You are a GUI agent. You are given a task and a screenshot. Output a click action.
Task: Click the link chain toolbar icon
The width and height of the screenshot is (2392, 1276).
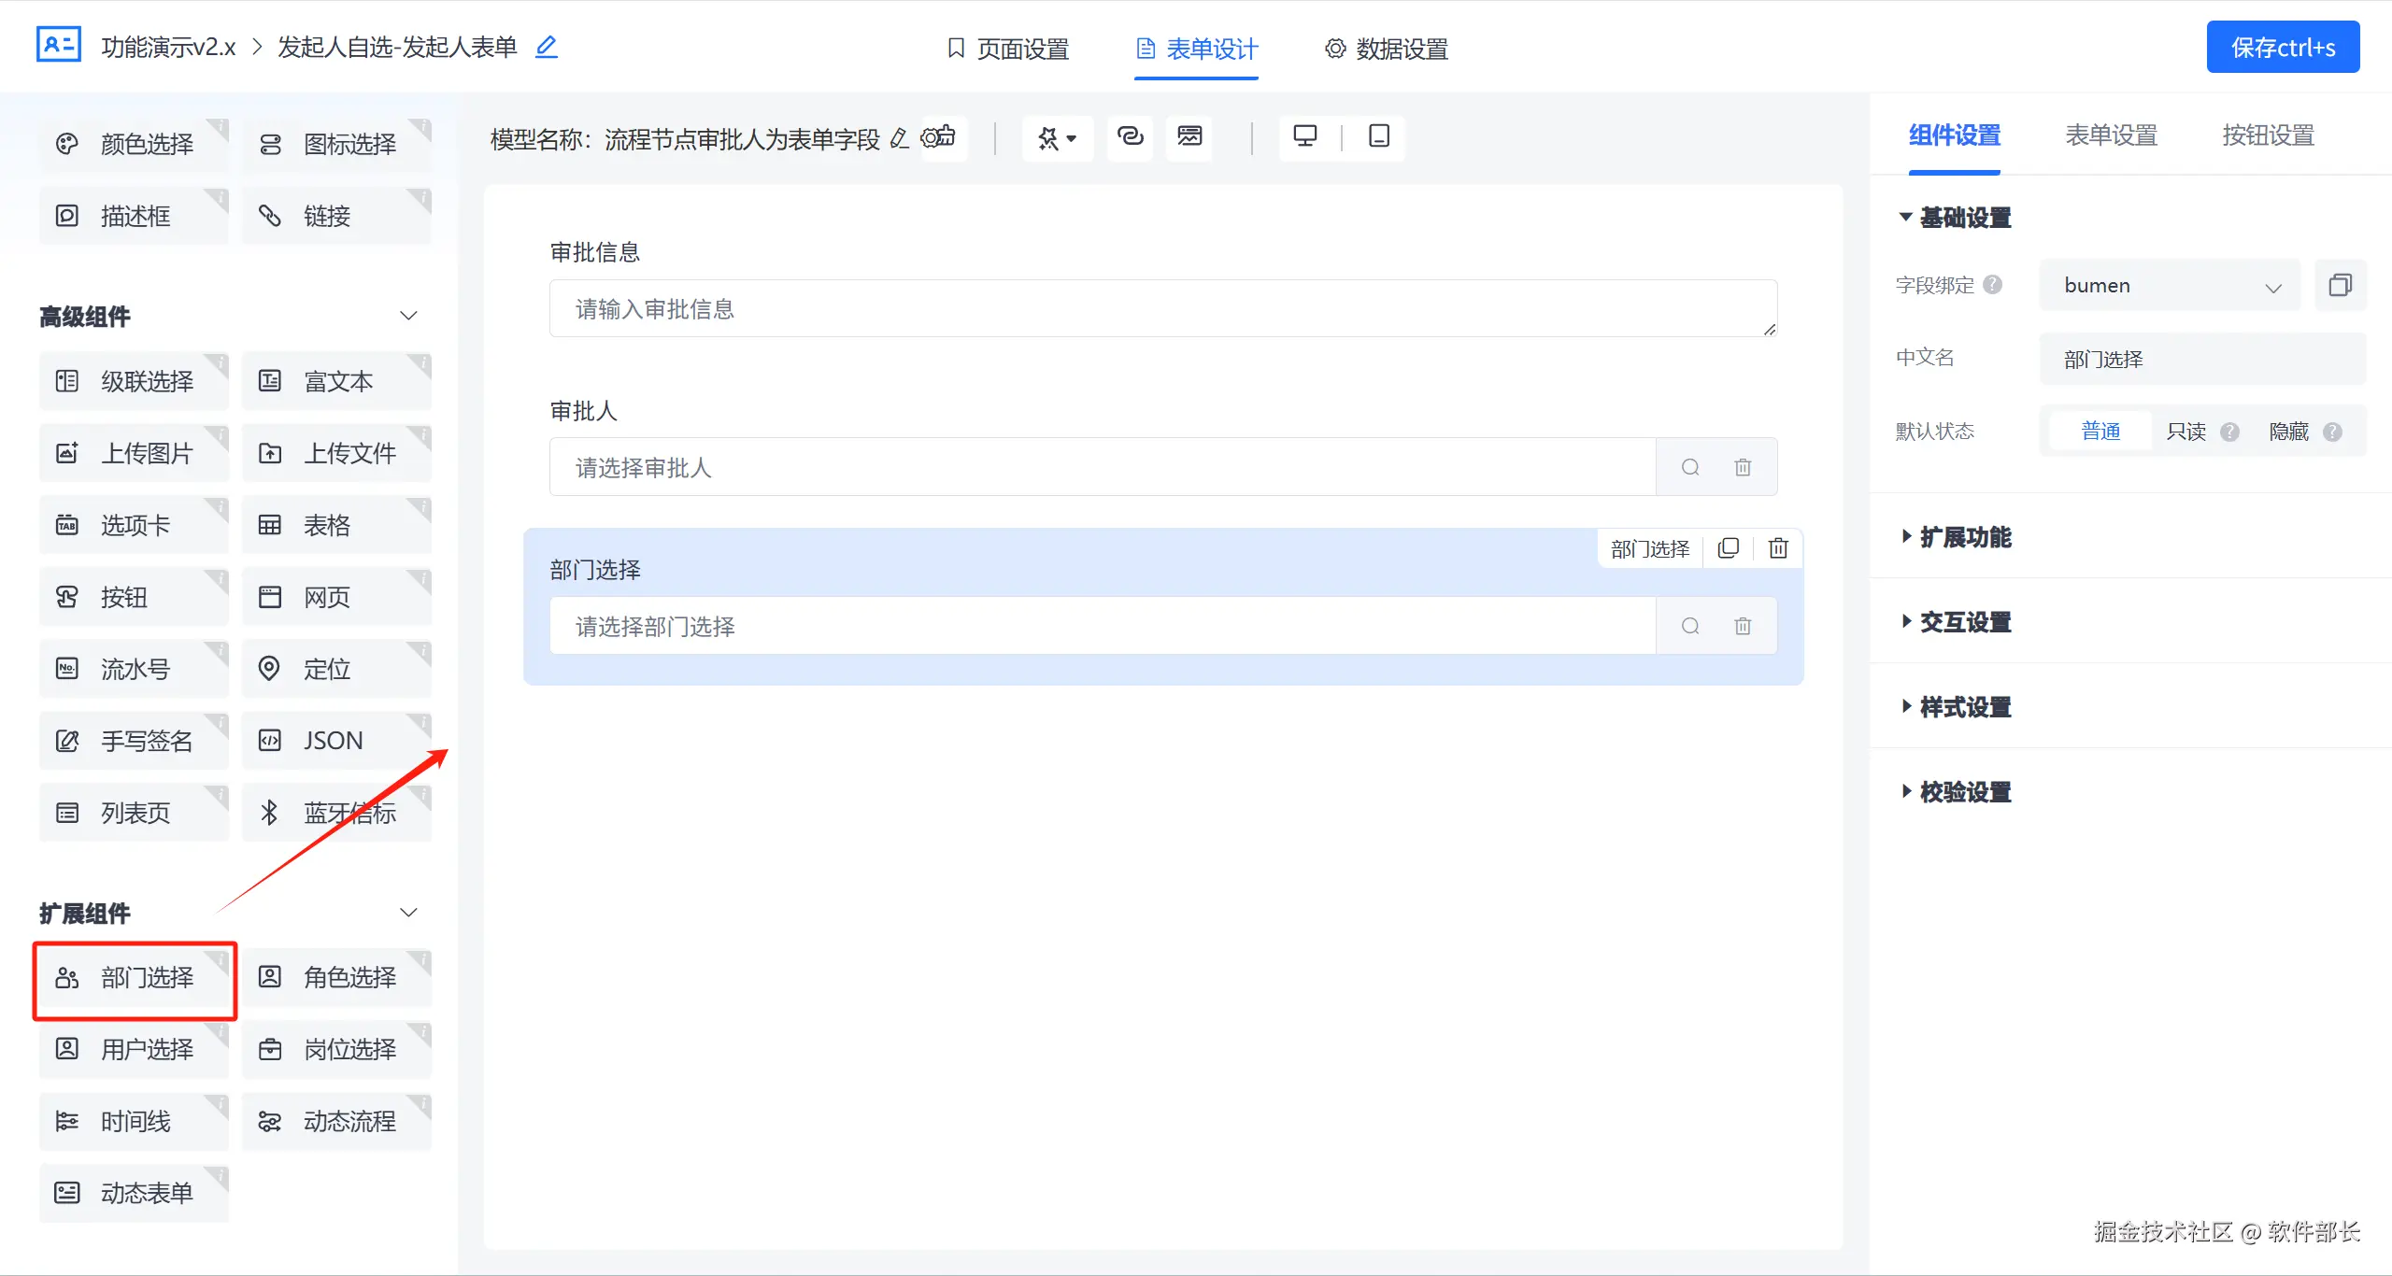(1130, 136)
